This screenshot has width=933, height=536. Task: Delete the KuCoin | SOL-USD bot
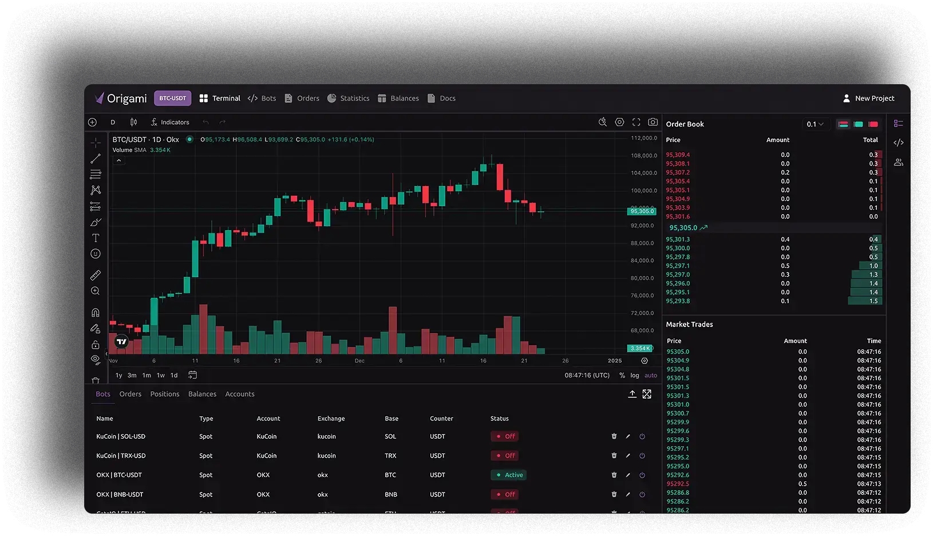[614, 436]
